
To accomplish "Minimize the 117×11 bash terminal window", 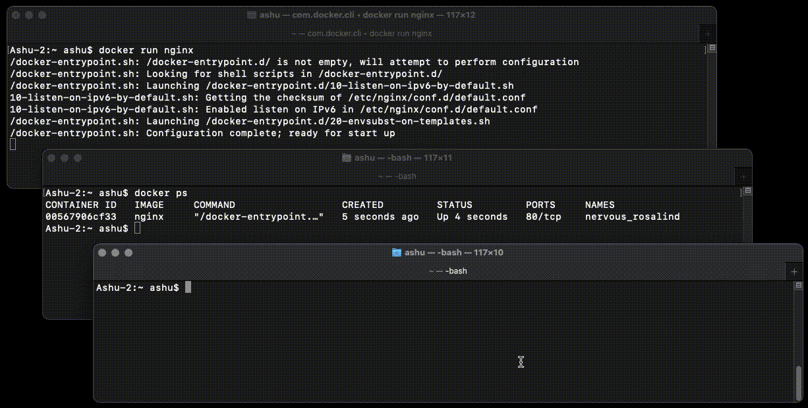I will pyautogui.click(x=65, y=158).
